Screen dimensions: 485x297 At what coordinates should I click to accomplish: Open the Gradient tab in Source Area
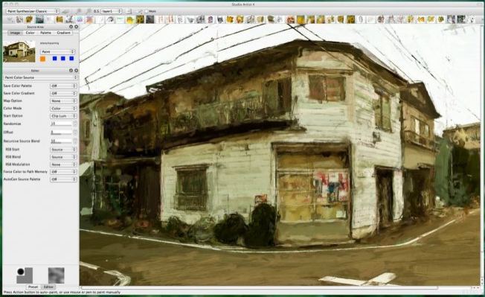[x=63, y=33]
